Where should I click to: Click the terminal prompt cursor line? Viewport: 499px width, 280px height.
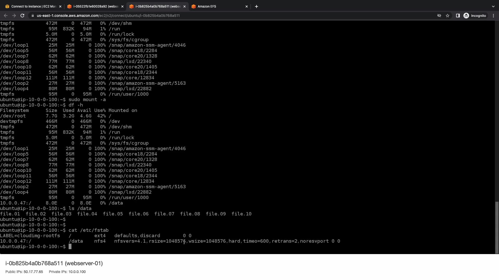[70, 247]
